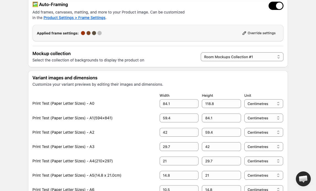Open the Unit dropdown for the A2 variant
The image size is (316, 191).
[264, 132]
